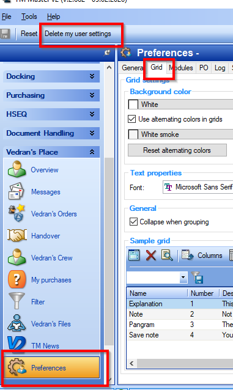Click the first window icon in Sample grid toolbar
Image resolution: width=233 pixels, height=390 pixels.
click(134, 255)
